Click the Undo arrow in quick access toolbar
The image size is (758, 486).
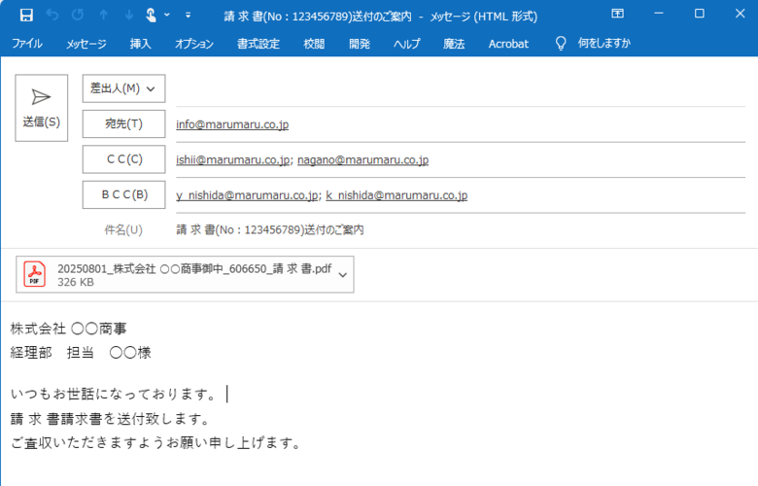coord(52,15)
